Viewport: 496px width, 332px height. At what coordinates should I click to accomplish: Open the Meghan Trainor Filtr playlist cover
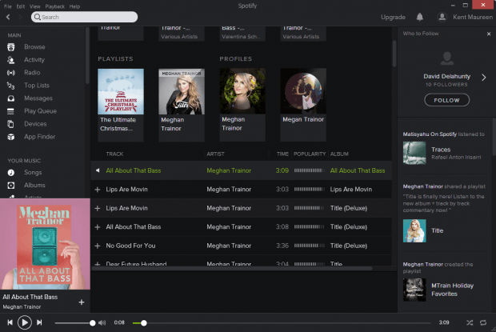coord(182,91)
